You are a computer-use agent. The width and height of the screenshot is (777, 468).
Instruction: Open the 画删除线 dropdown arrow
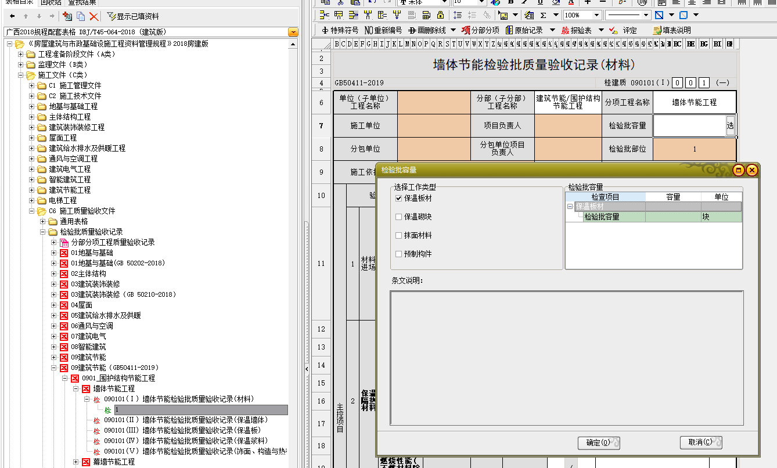[453, 30]
